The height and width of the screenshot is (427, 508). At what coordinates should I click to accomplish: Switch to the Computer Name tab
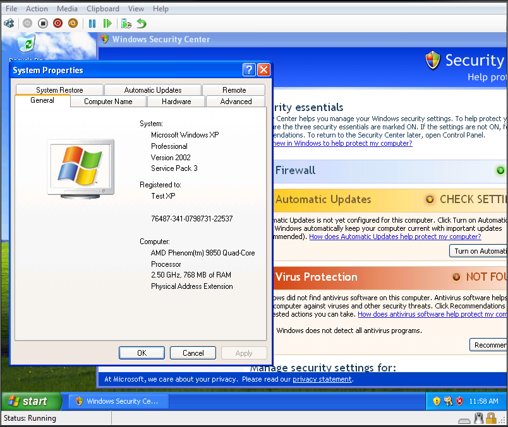coord(108,102)
